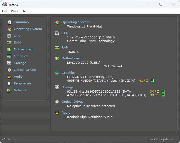
Task: Click the RAM module icon in the sidebar
Action: (9, 42)
